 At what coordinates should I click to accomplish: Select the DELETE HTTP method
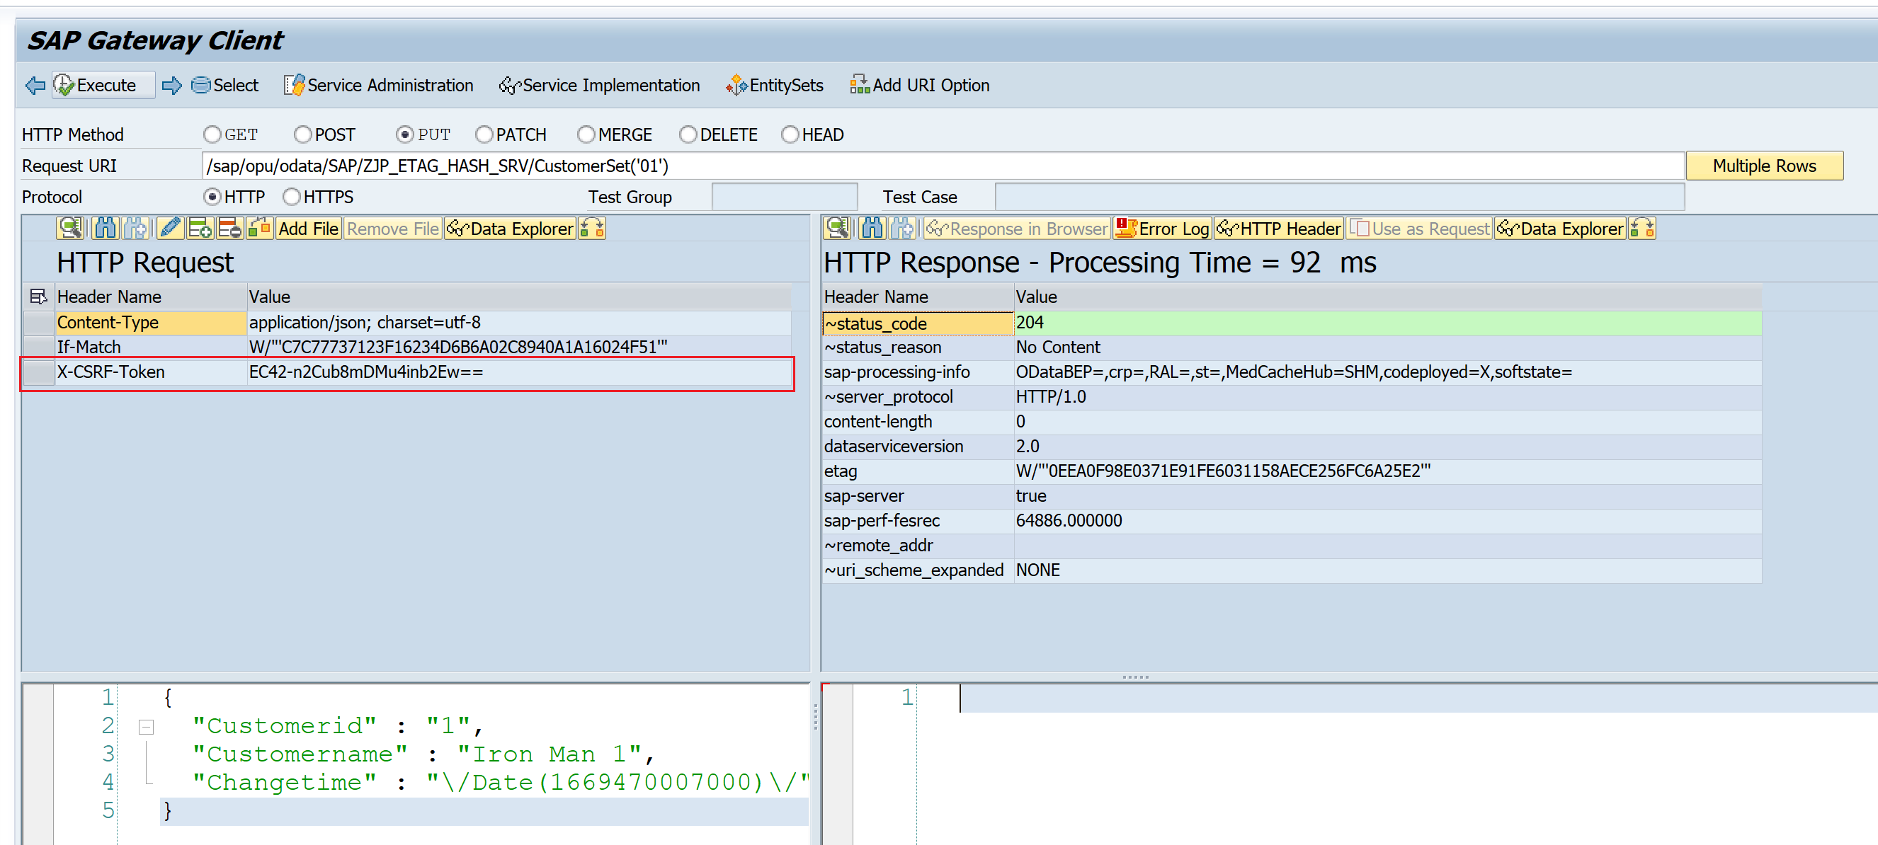[688, 134]
